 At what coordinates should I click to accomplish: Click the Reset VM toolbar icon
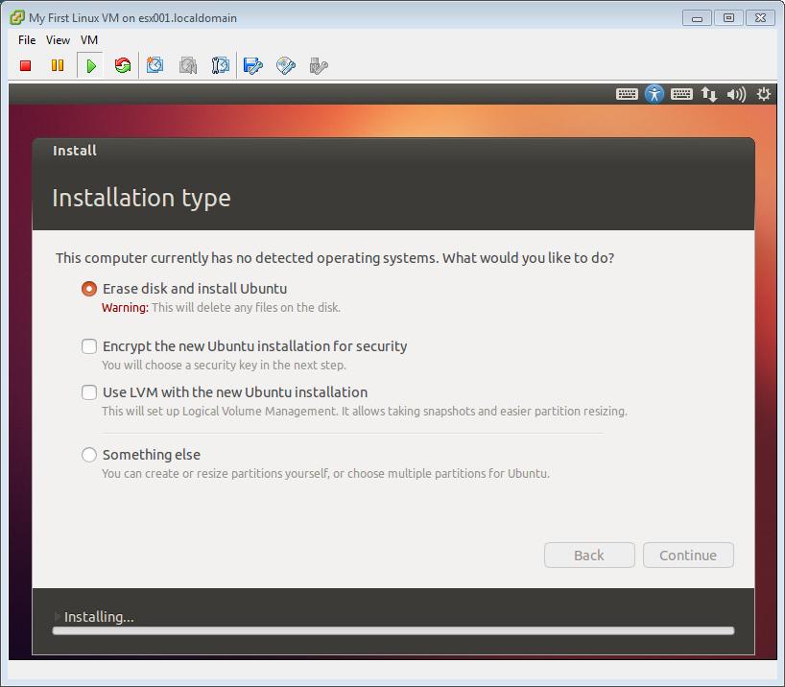pyautogui.click(x=123, y=65)
